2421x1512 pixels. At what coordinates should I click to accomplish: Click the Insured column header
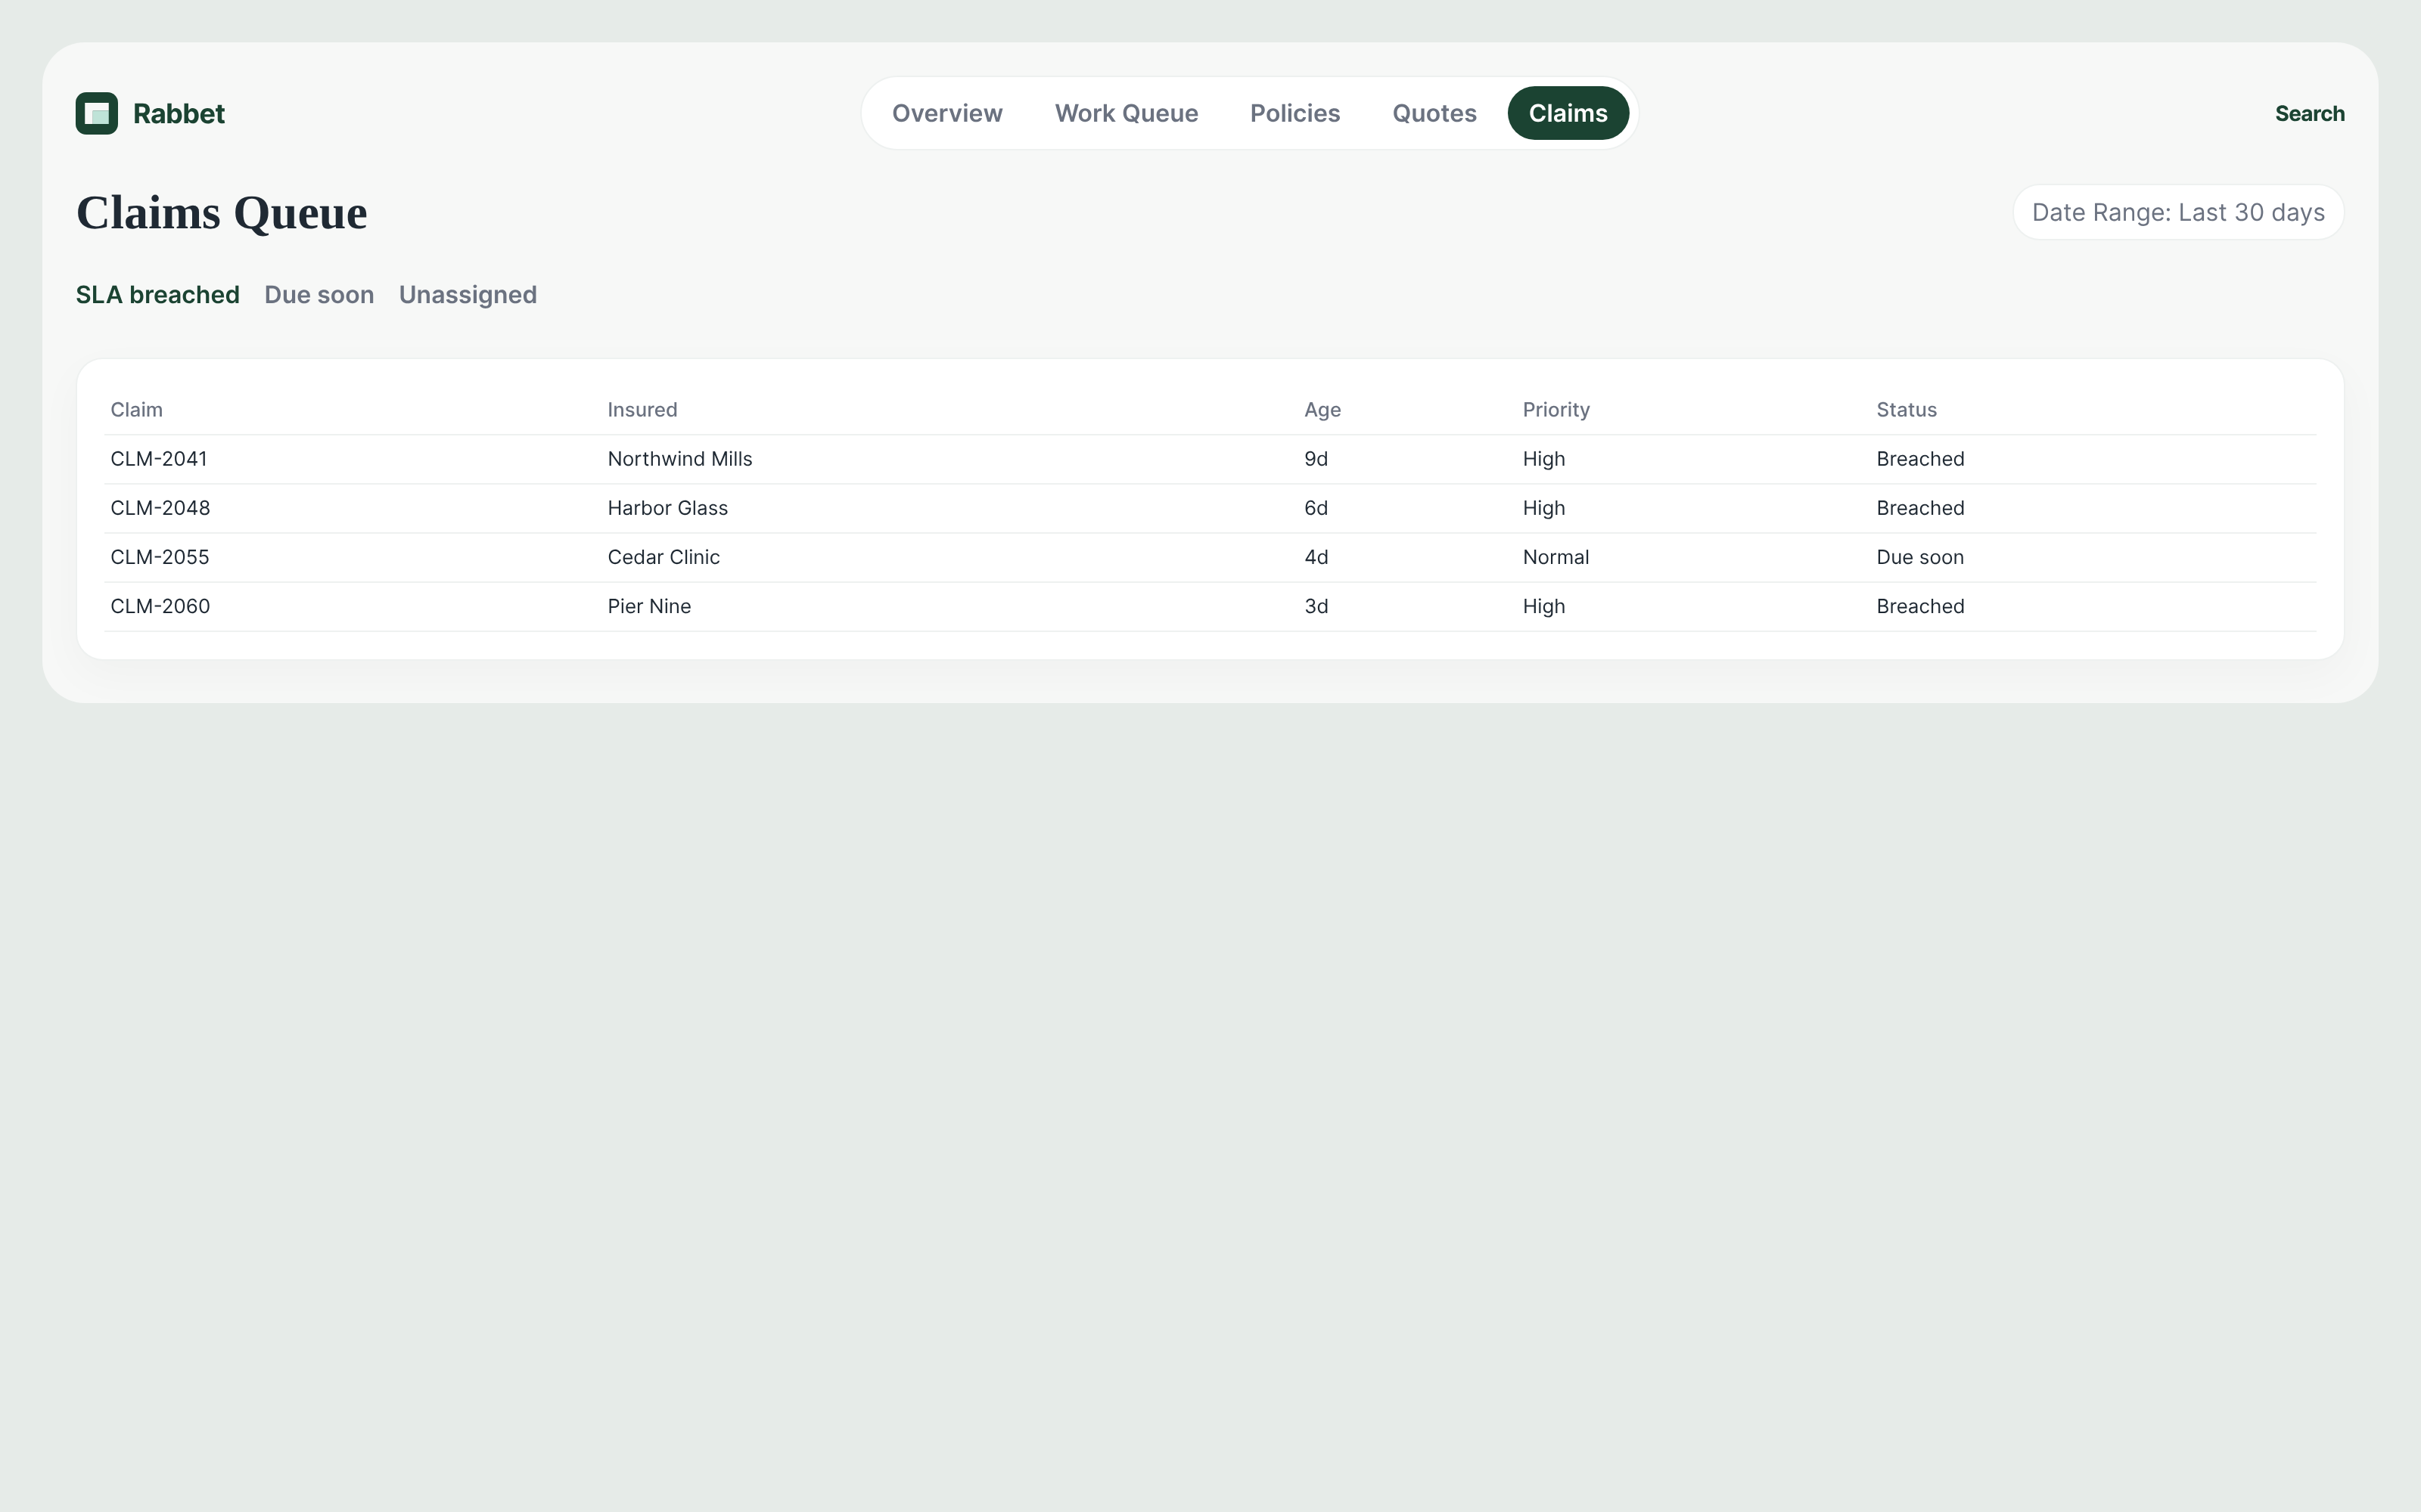point(642,410)
